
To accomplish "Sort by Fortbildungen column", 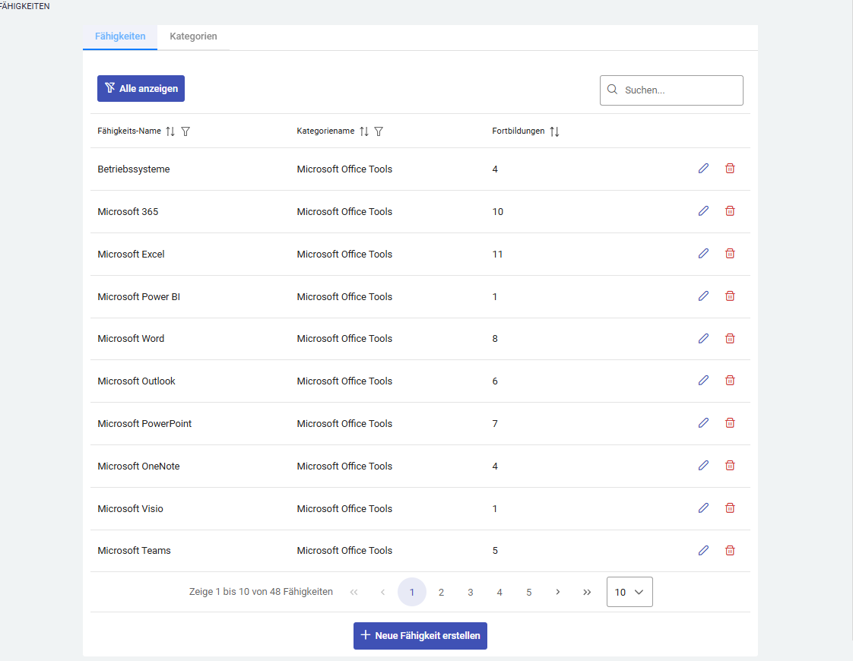I will [554, 131].
